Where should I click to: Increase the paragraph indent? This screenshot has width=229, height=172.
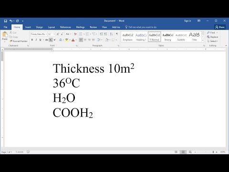(105, 34)
